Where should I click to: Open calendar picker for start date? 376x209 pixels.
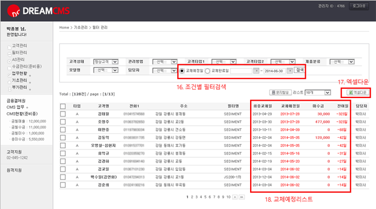point(256,71)
